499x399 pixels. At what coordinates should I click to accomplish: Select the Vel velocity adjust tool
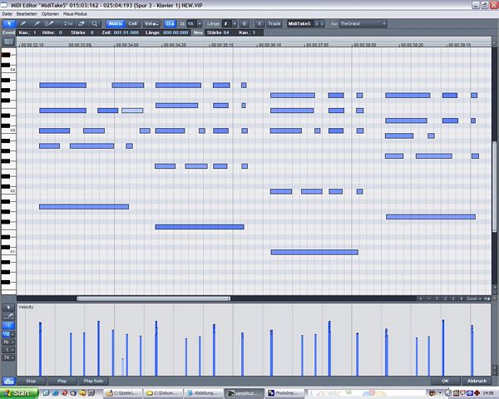tap(68, 23)
